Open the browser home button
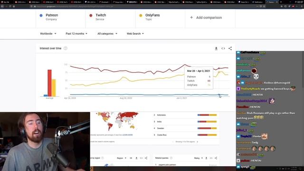 14,6
